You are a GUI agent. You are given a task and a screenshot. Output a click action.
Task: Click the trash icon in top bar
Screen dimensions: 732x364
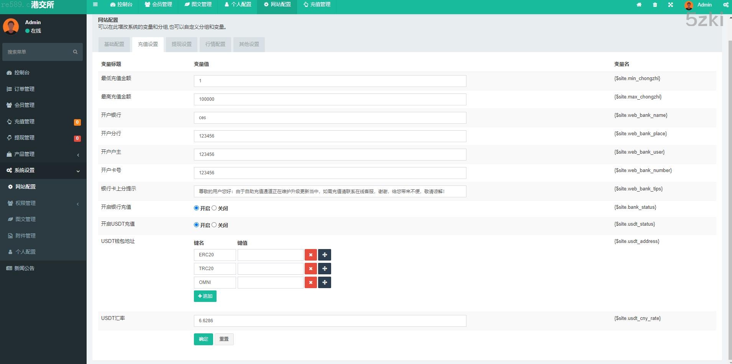(655, 5)
